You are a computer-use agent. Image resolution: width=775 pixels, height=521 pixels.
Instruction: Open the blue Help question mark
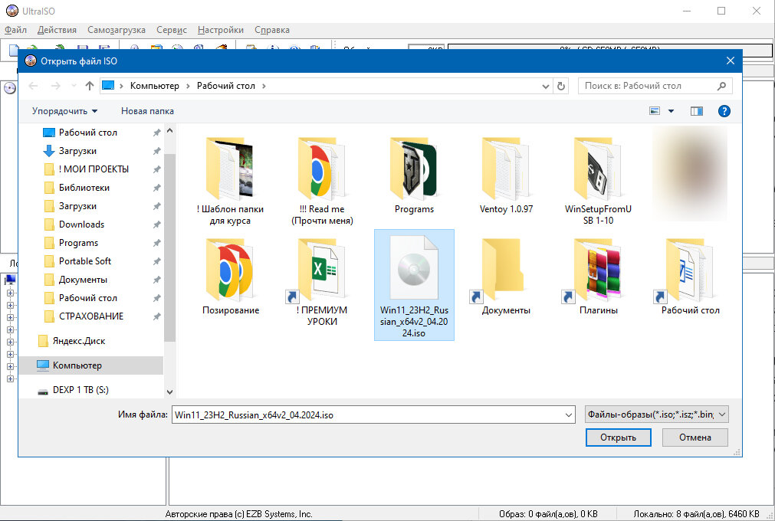(724, 110)
